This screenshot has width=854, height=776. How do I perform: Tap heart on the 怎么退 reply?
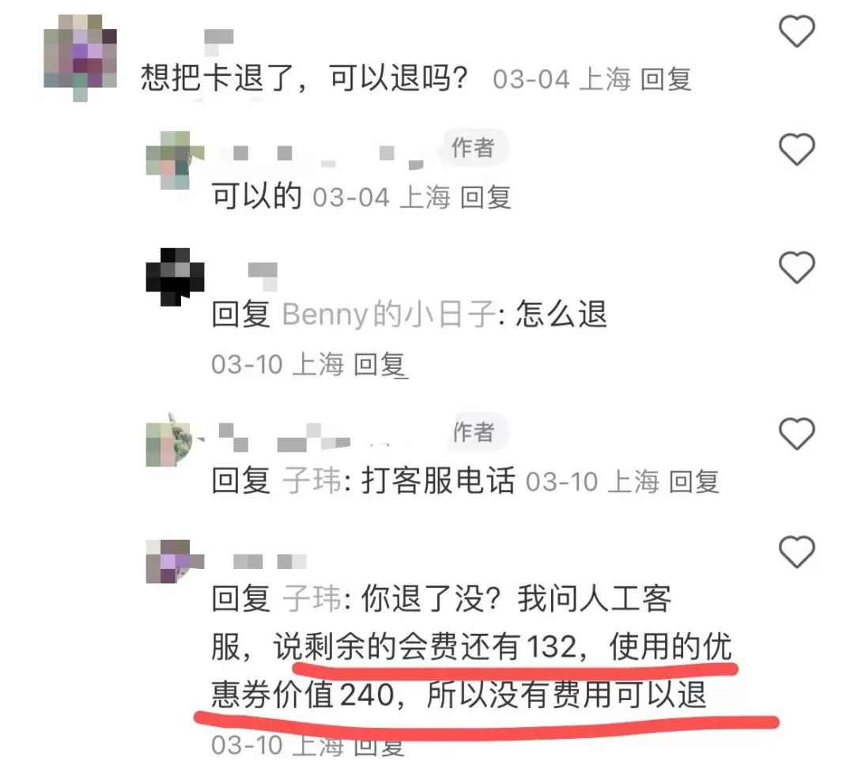[x=797, y=267]
